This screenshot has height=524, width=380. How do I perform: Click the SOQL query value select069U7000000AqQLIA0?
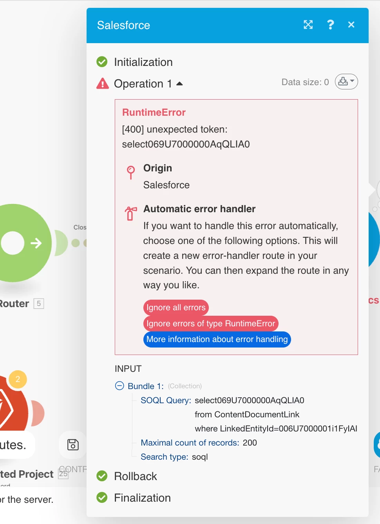pyautogui.click(x=250, y=400)
